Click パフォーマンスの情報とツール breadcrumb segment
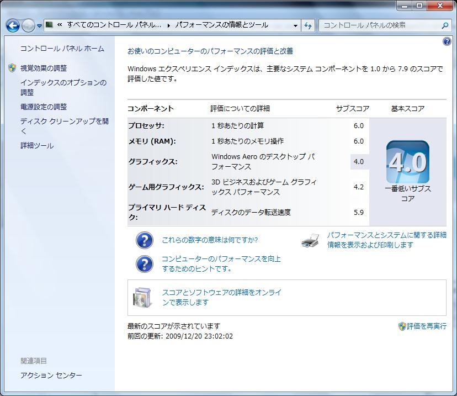The width and height of the screenshot is (457, 396). [221, 25]
